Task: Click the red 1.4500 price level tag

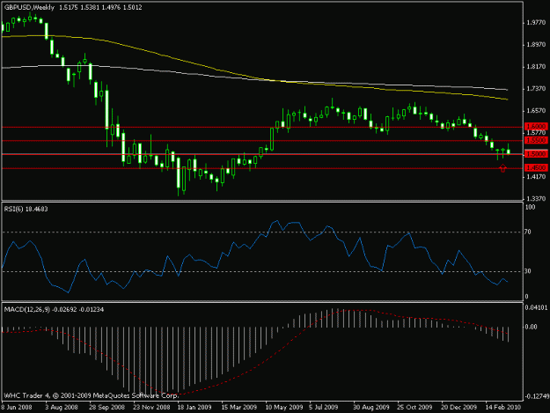Action: click(x=536, y=167)
